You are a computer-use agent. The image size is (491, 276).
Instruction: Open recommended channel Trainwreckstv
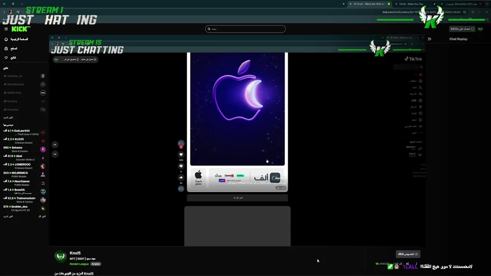(x=25, y=200)
